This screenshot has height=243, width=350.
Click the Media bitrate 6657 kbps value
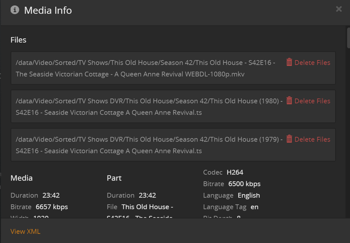[x=52, y=207]
